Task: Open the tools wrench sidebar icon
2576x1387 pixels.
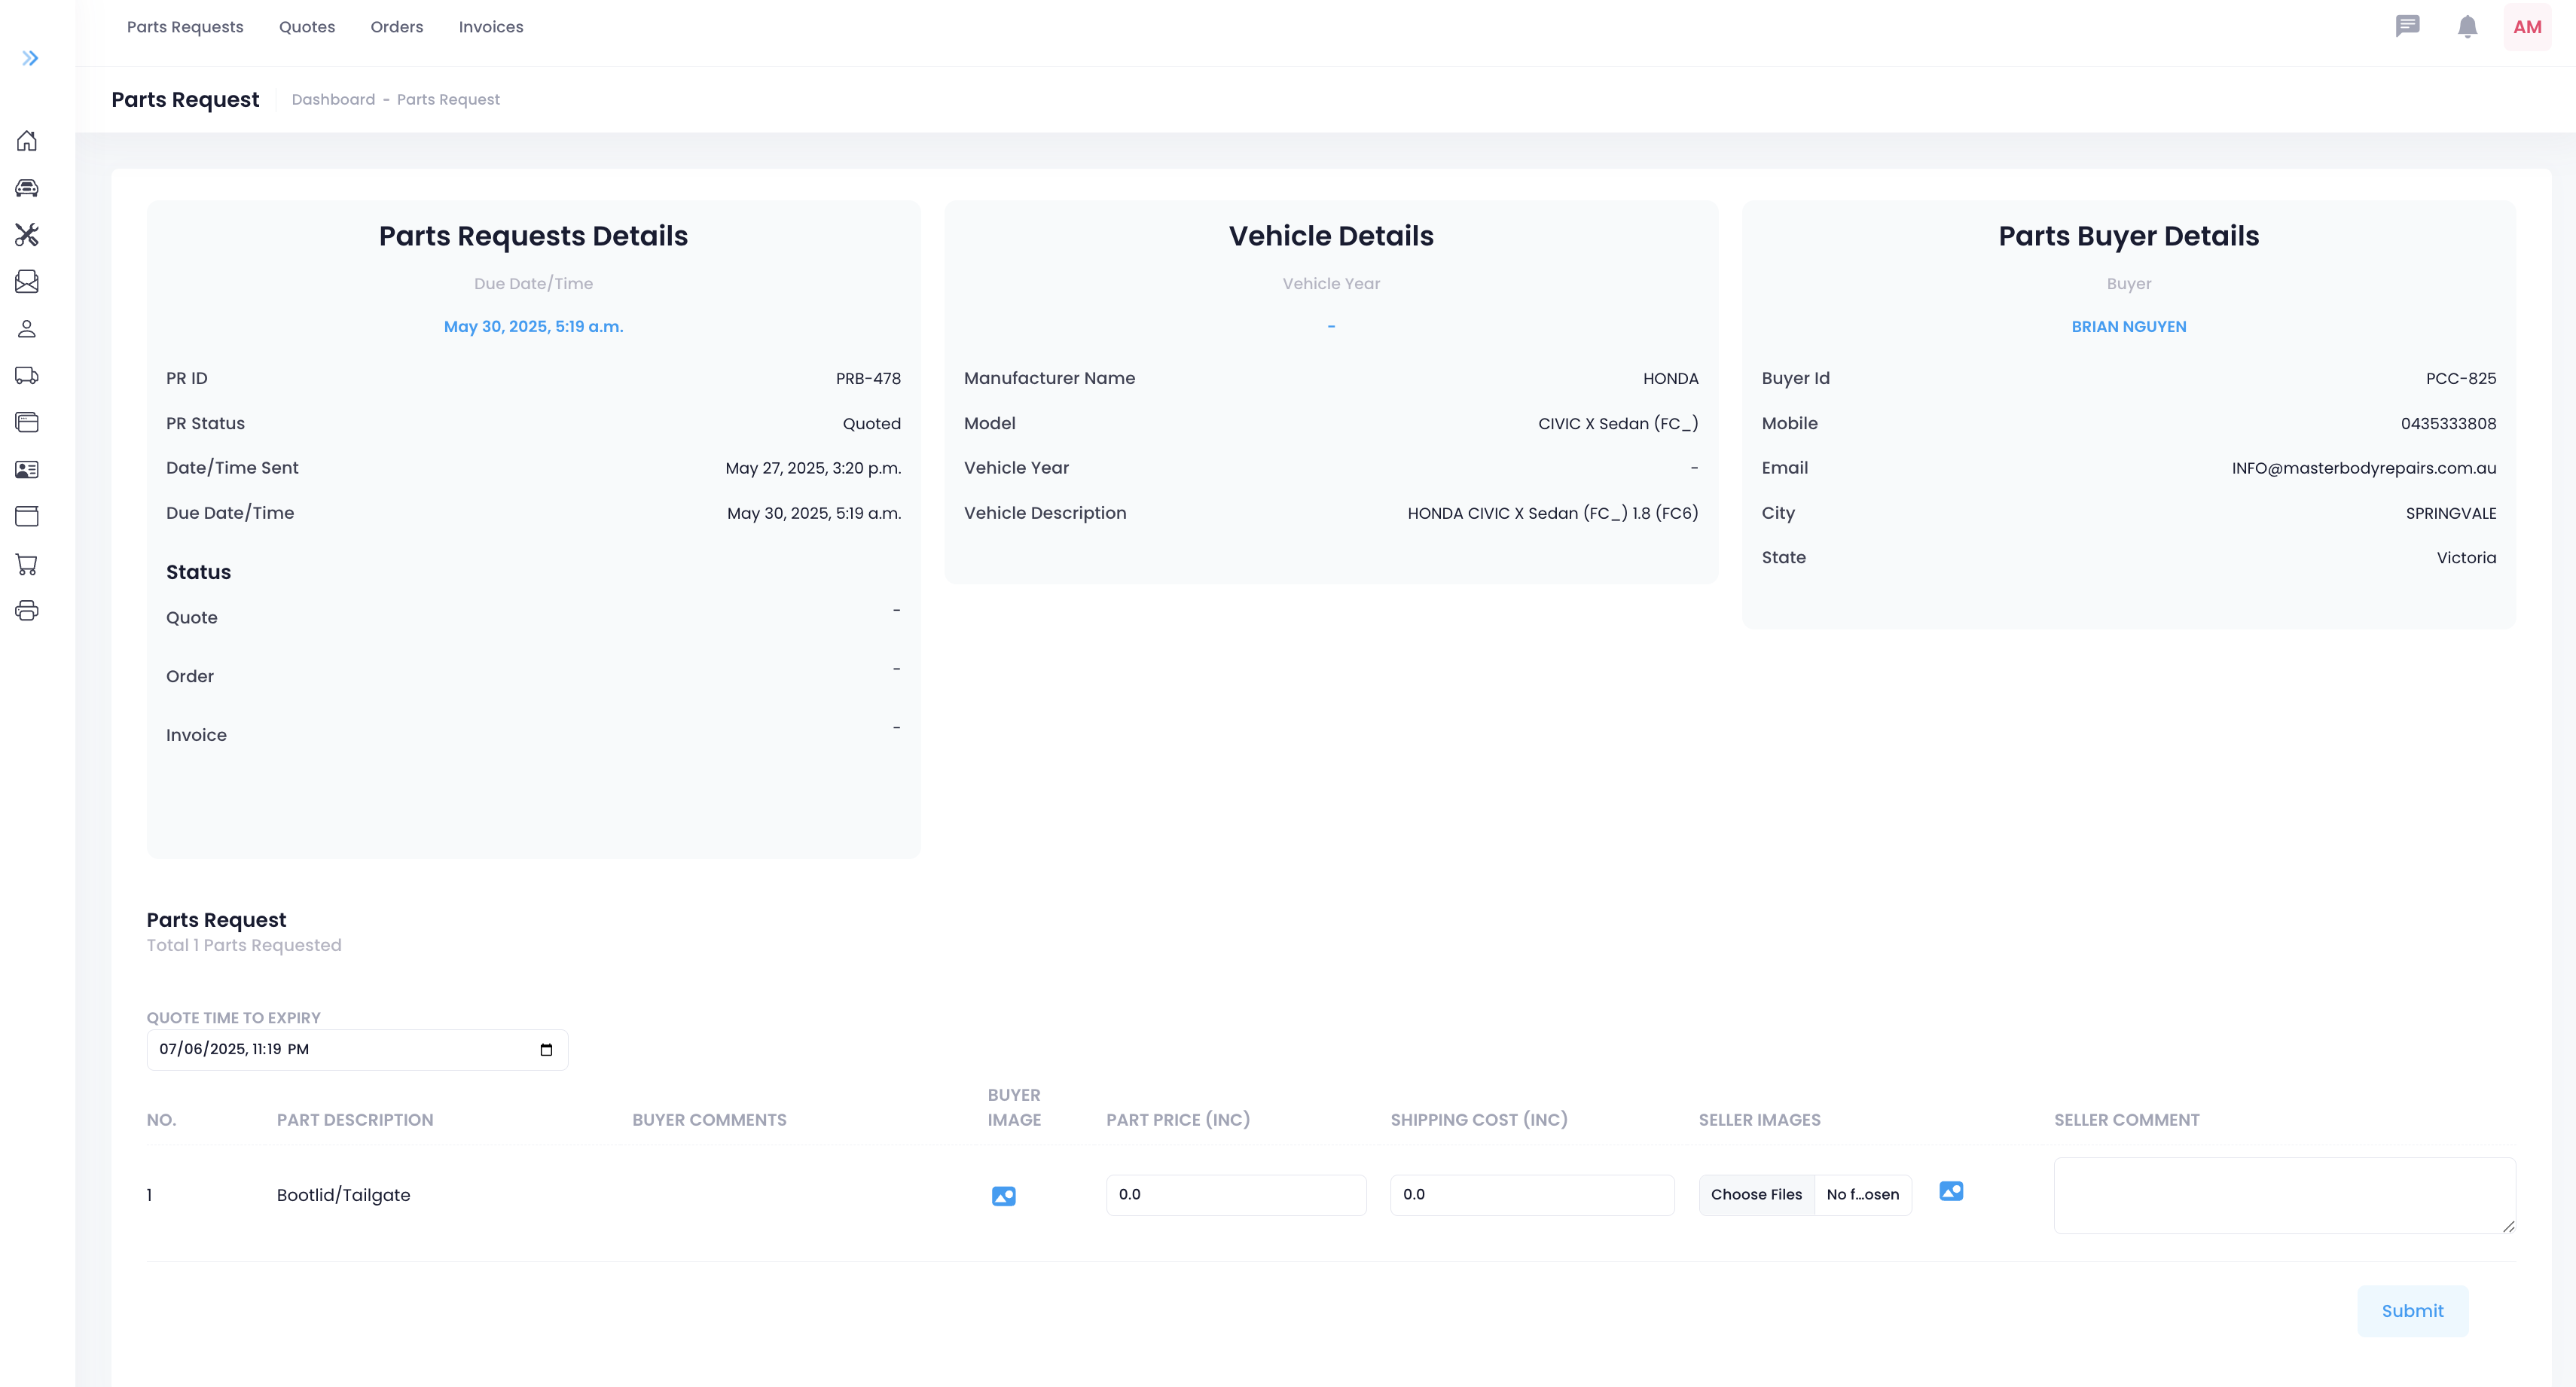Action: pos(27,235)
